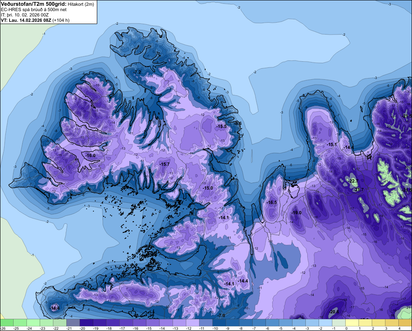412x331 pixels.
Task: Click the '-7.0' temperature value at the bottom of the map
Action: (x=222, y=315)
